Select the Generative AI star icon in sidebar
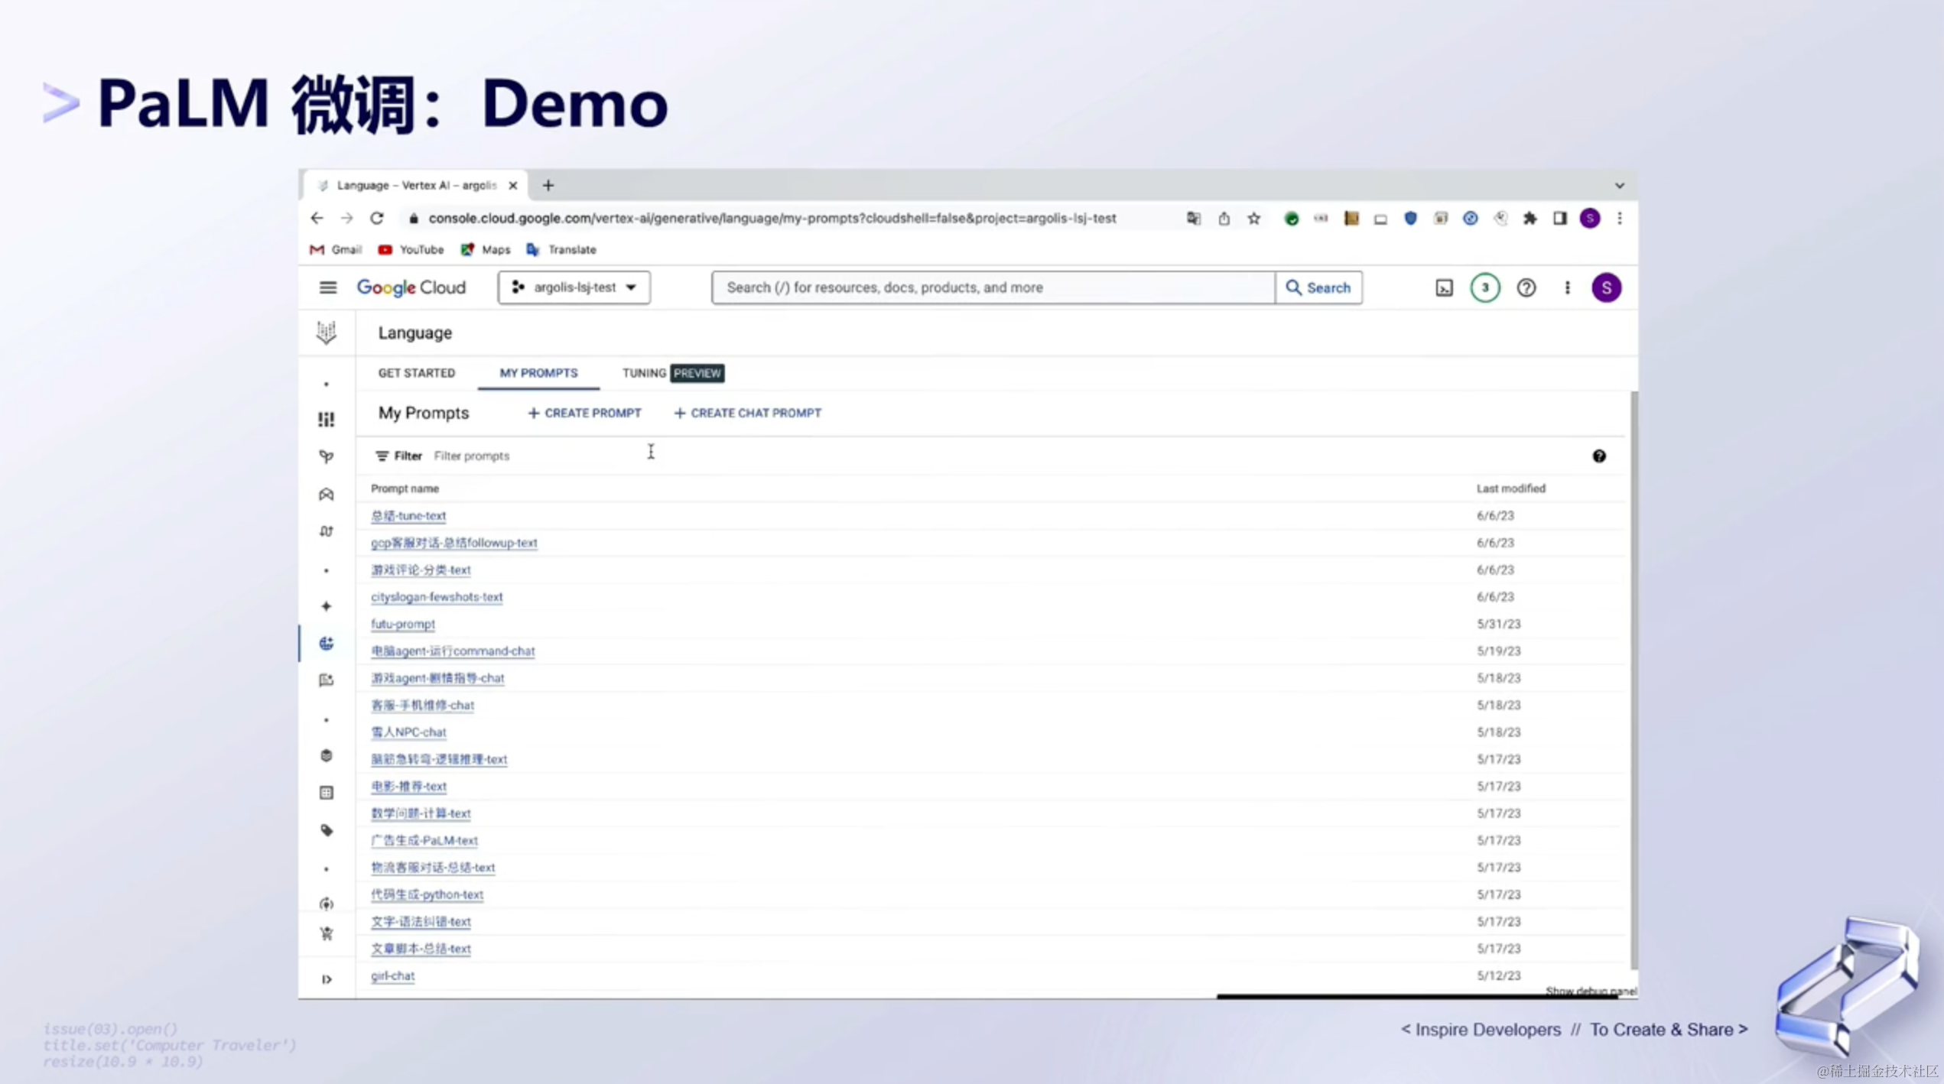 coord(327,606)
